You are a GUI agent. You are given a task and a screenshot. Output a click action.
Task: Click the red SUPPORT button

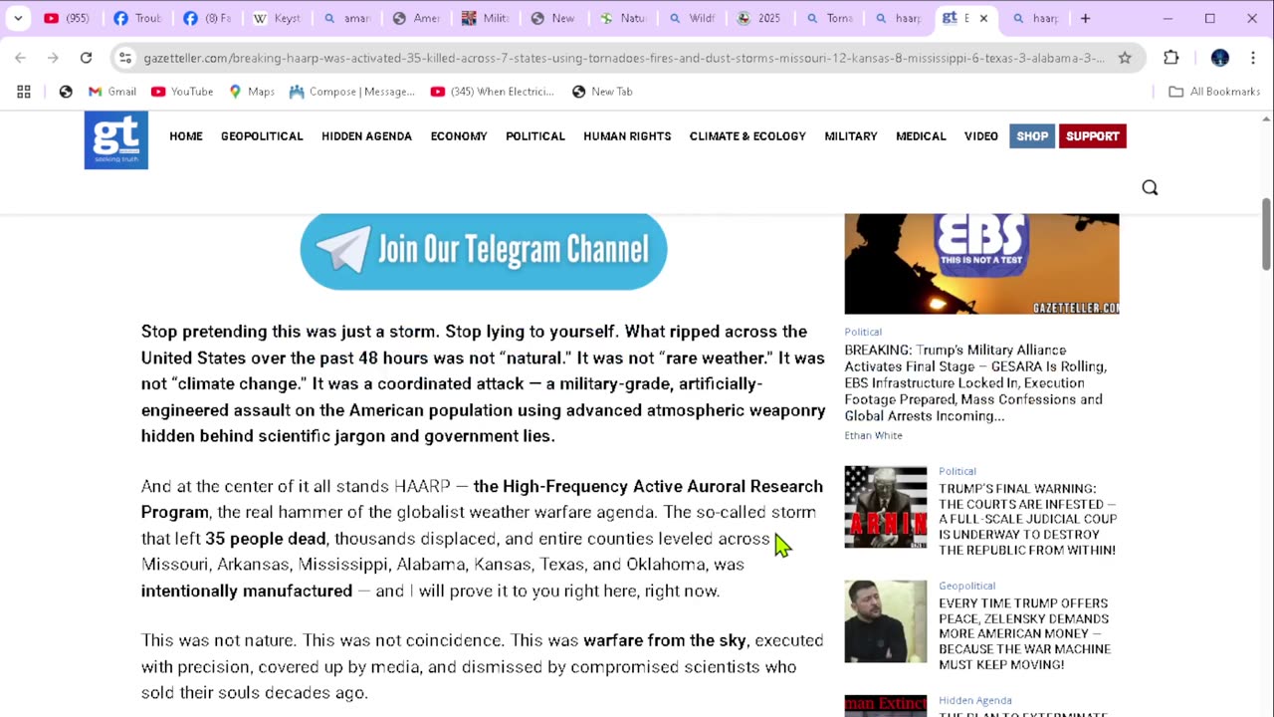1093,136
